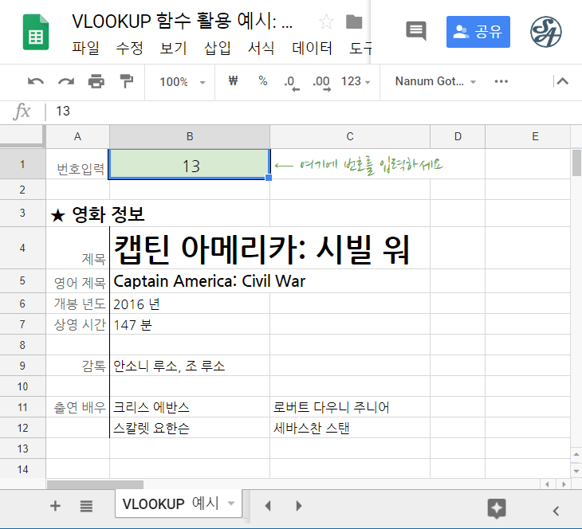Format as won currency
Image resolution: width=582 pixels, height=529 pixels.
233,81
